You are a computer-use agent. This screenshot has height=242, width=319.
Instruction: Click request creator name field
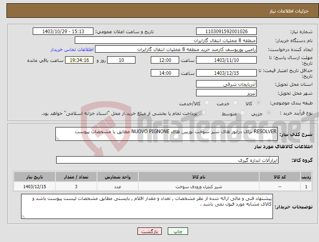tap(176, 49)
